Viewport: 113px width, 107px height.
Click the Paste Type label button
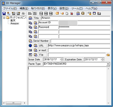pos(35,64)
